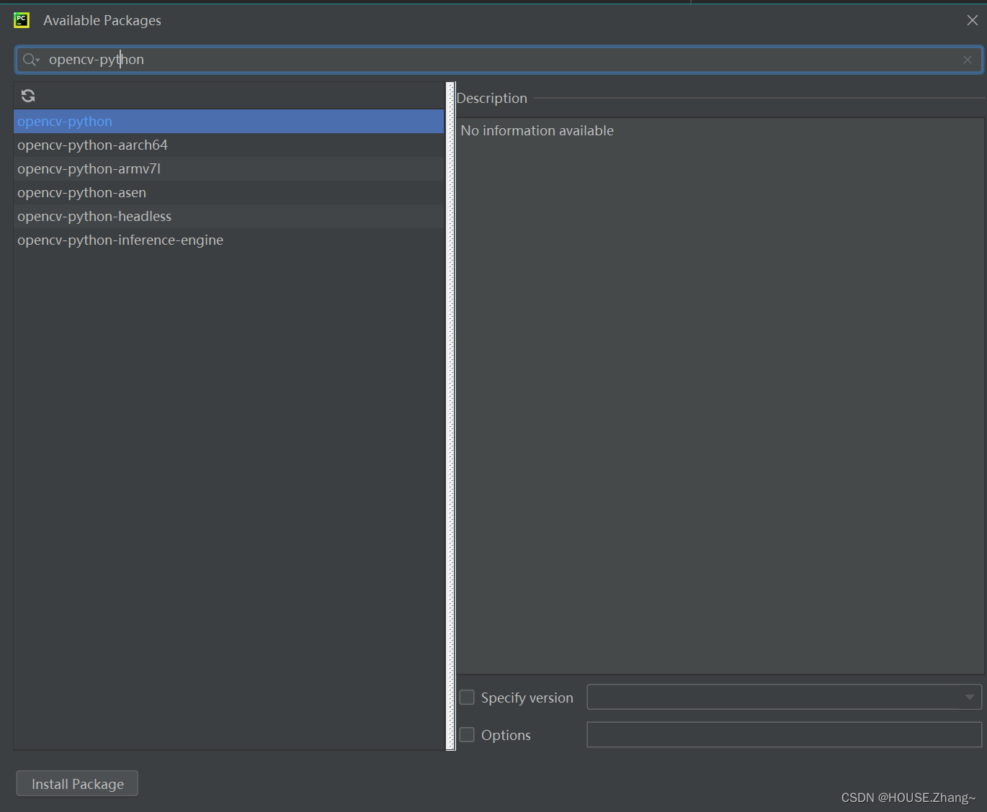Choose opencv-python-armv7l from the list
987x812 pixels.
(89, 169)
